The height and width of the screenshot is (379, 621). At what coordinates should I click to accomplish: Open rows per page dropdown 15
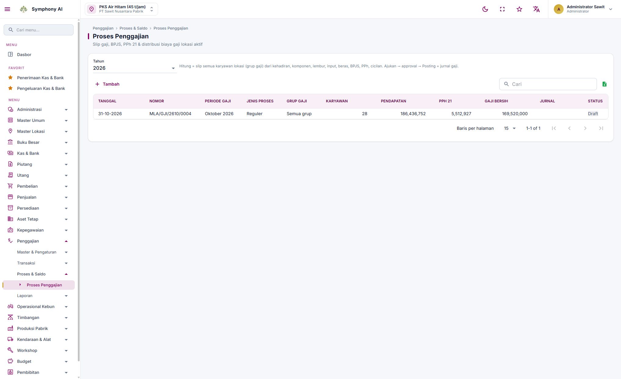point(510,128)
